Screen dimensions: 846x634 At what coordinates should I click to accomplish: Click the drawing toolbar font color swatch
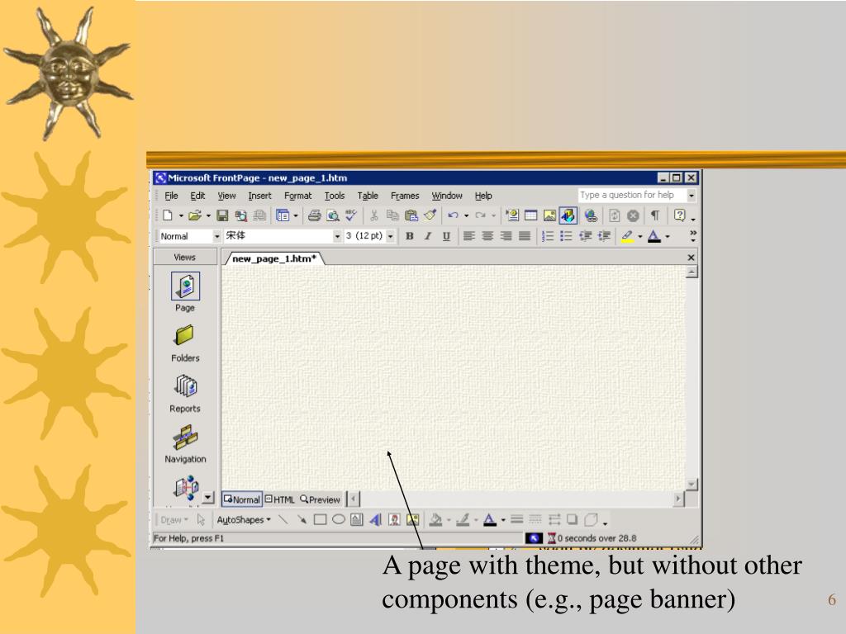point(490,520)
